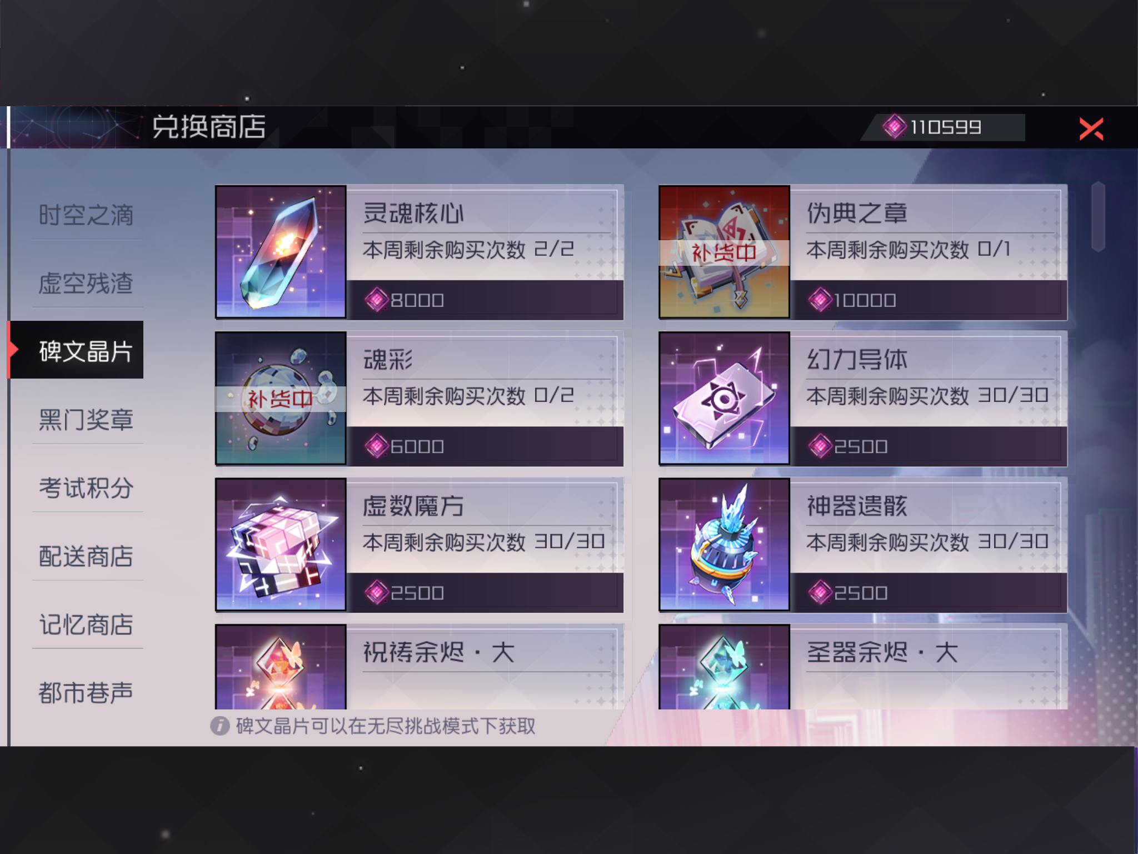Open the 考试积分 tab
The image size is (1138, 854).
pyautogui.click(x=86, y=488)
